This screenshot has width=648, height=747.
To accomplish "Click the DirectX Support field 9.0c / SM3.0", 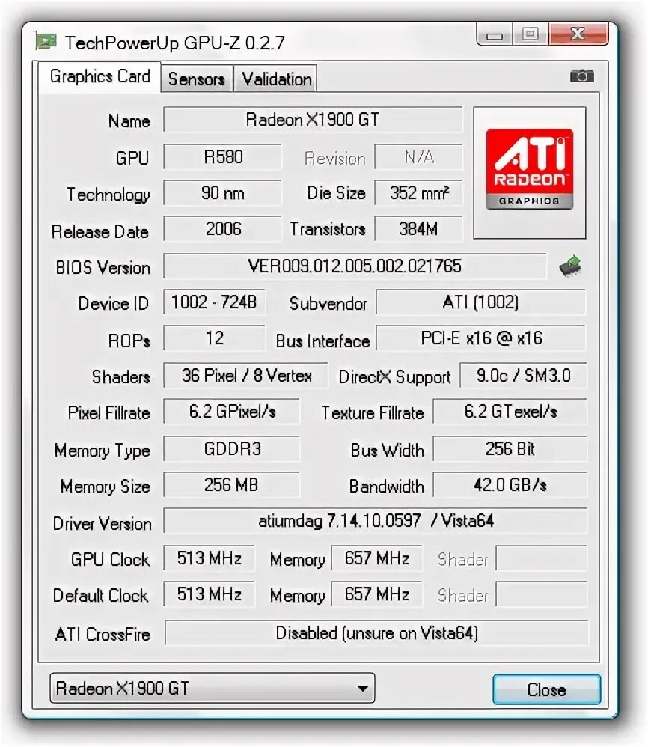I will pyautogui.click(x=523, y=376).
